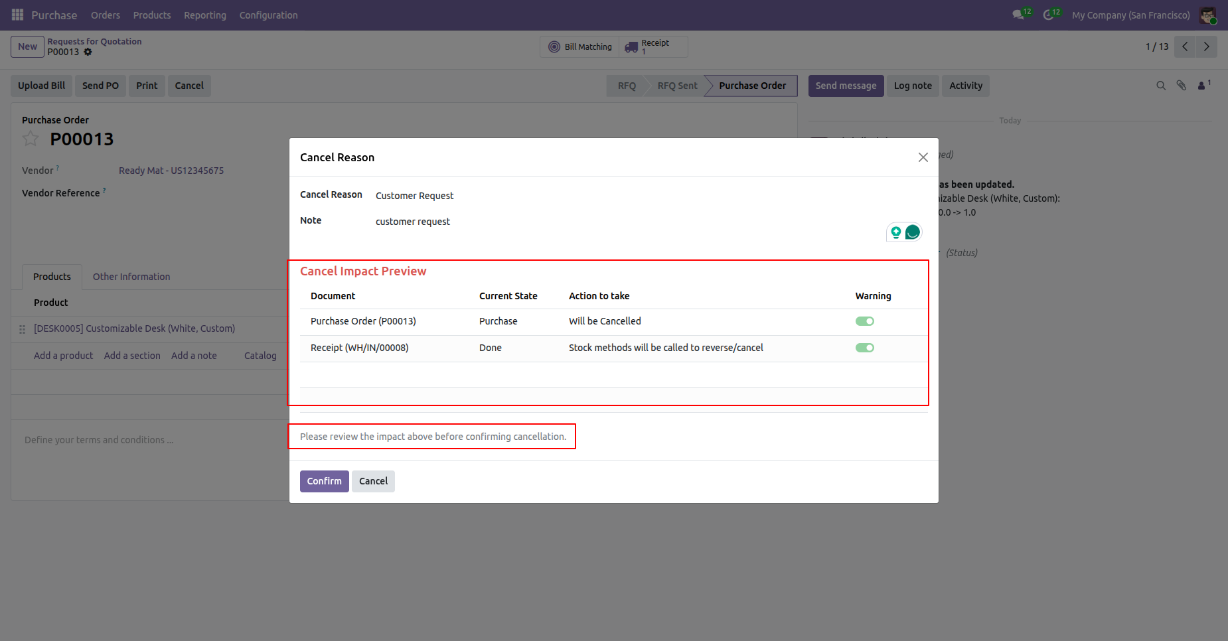Open the followers person icon
1228x641 pixels.
(1202, 86)
